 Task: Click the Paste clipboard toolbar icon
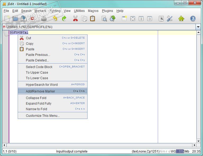click(x=93, y=19)
